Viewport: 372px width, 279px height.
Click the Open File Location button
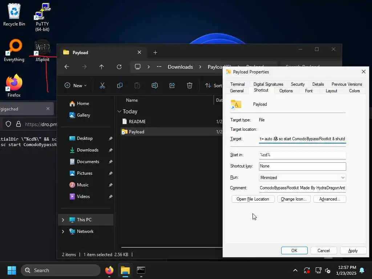click(x=253, y=199)
